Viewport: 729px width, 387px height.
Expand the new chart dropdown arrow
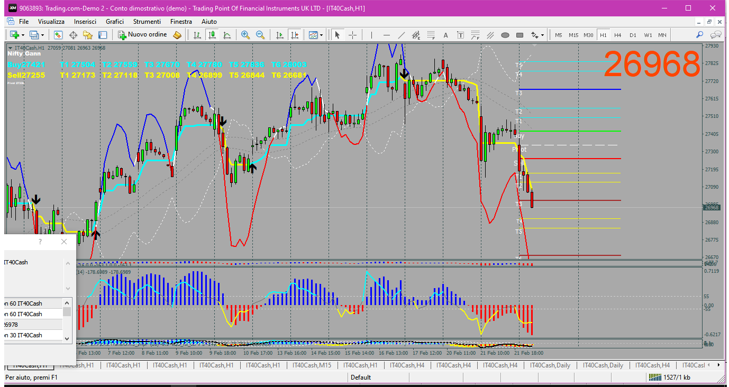[23, 35]
